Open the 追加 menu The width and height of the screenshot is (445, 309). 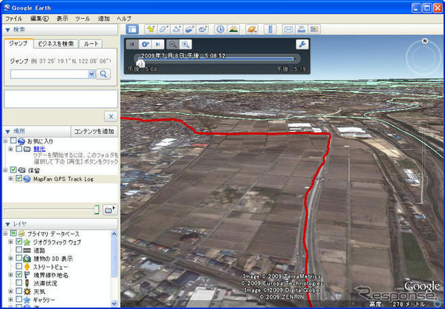coord(104,19)
